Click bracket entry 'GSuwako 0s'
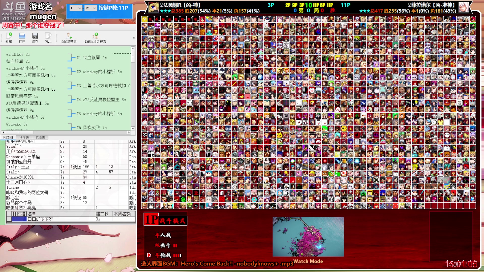Viewport: 484px width, 272px height. pos(17,124)
